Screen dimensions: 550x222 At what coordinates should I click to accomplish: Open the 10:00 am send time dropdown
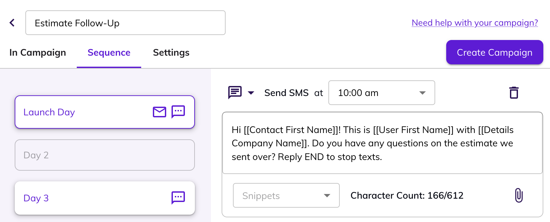(381, 93)
